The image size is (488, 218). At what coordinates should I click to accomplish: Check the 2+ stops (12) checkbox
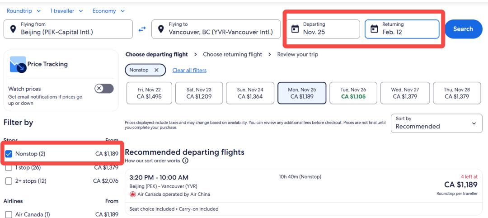9,181
